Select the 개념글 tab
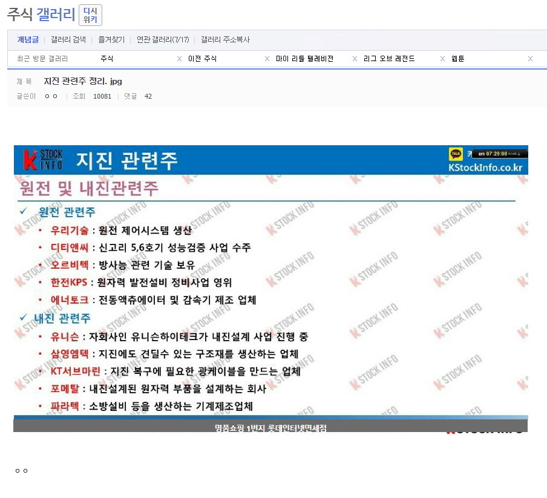Screen dimensions: 547x498 [x=28, y=39]
